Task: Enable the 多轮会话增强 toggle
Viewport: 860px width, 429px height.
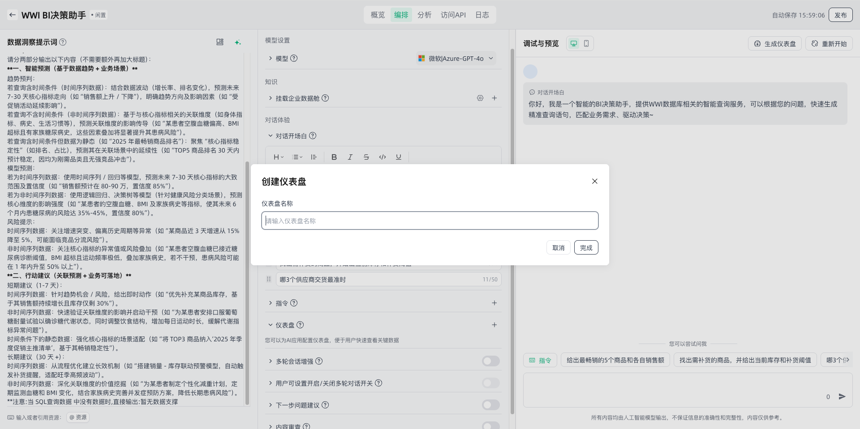Action: coord(490,361)
